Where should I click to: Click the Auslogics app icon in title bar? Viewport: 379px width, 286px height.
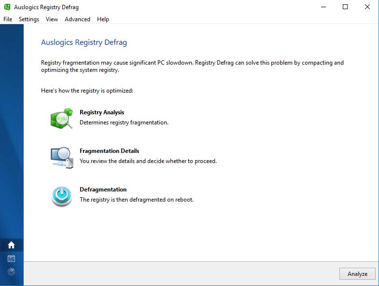coord(7,7)
